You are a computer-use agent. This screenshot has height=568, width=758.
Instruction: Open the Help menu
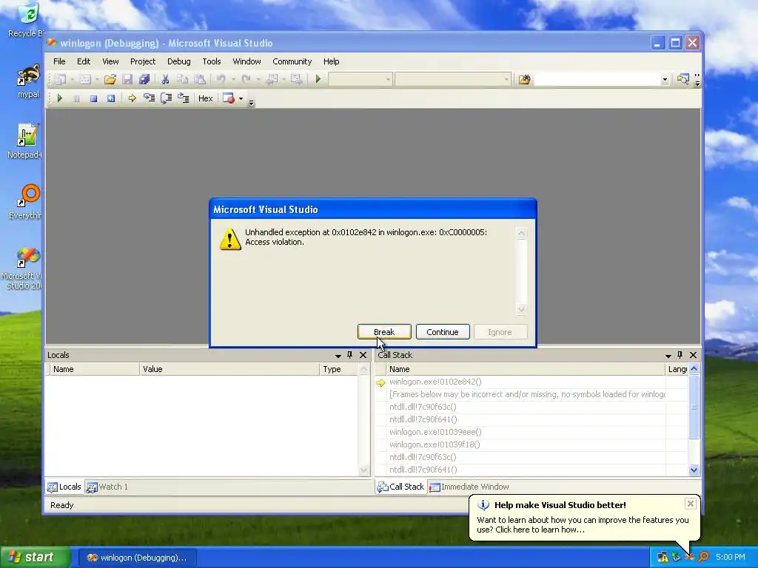pyautogui.click(x=331, y=61)
